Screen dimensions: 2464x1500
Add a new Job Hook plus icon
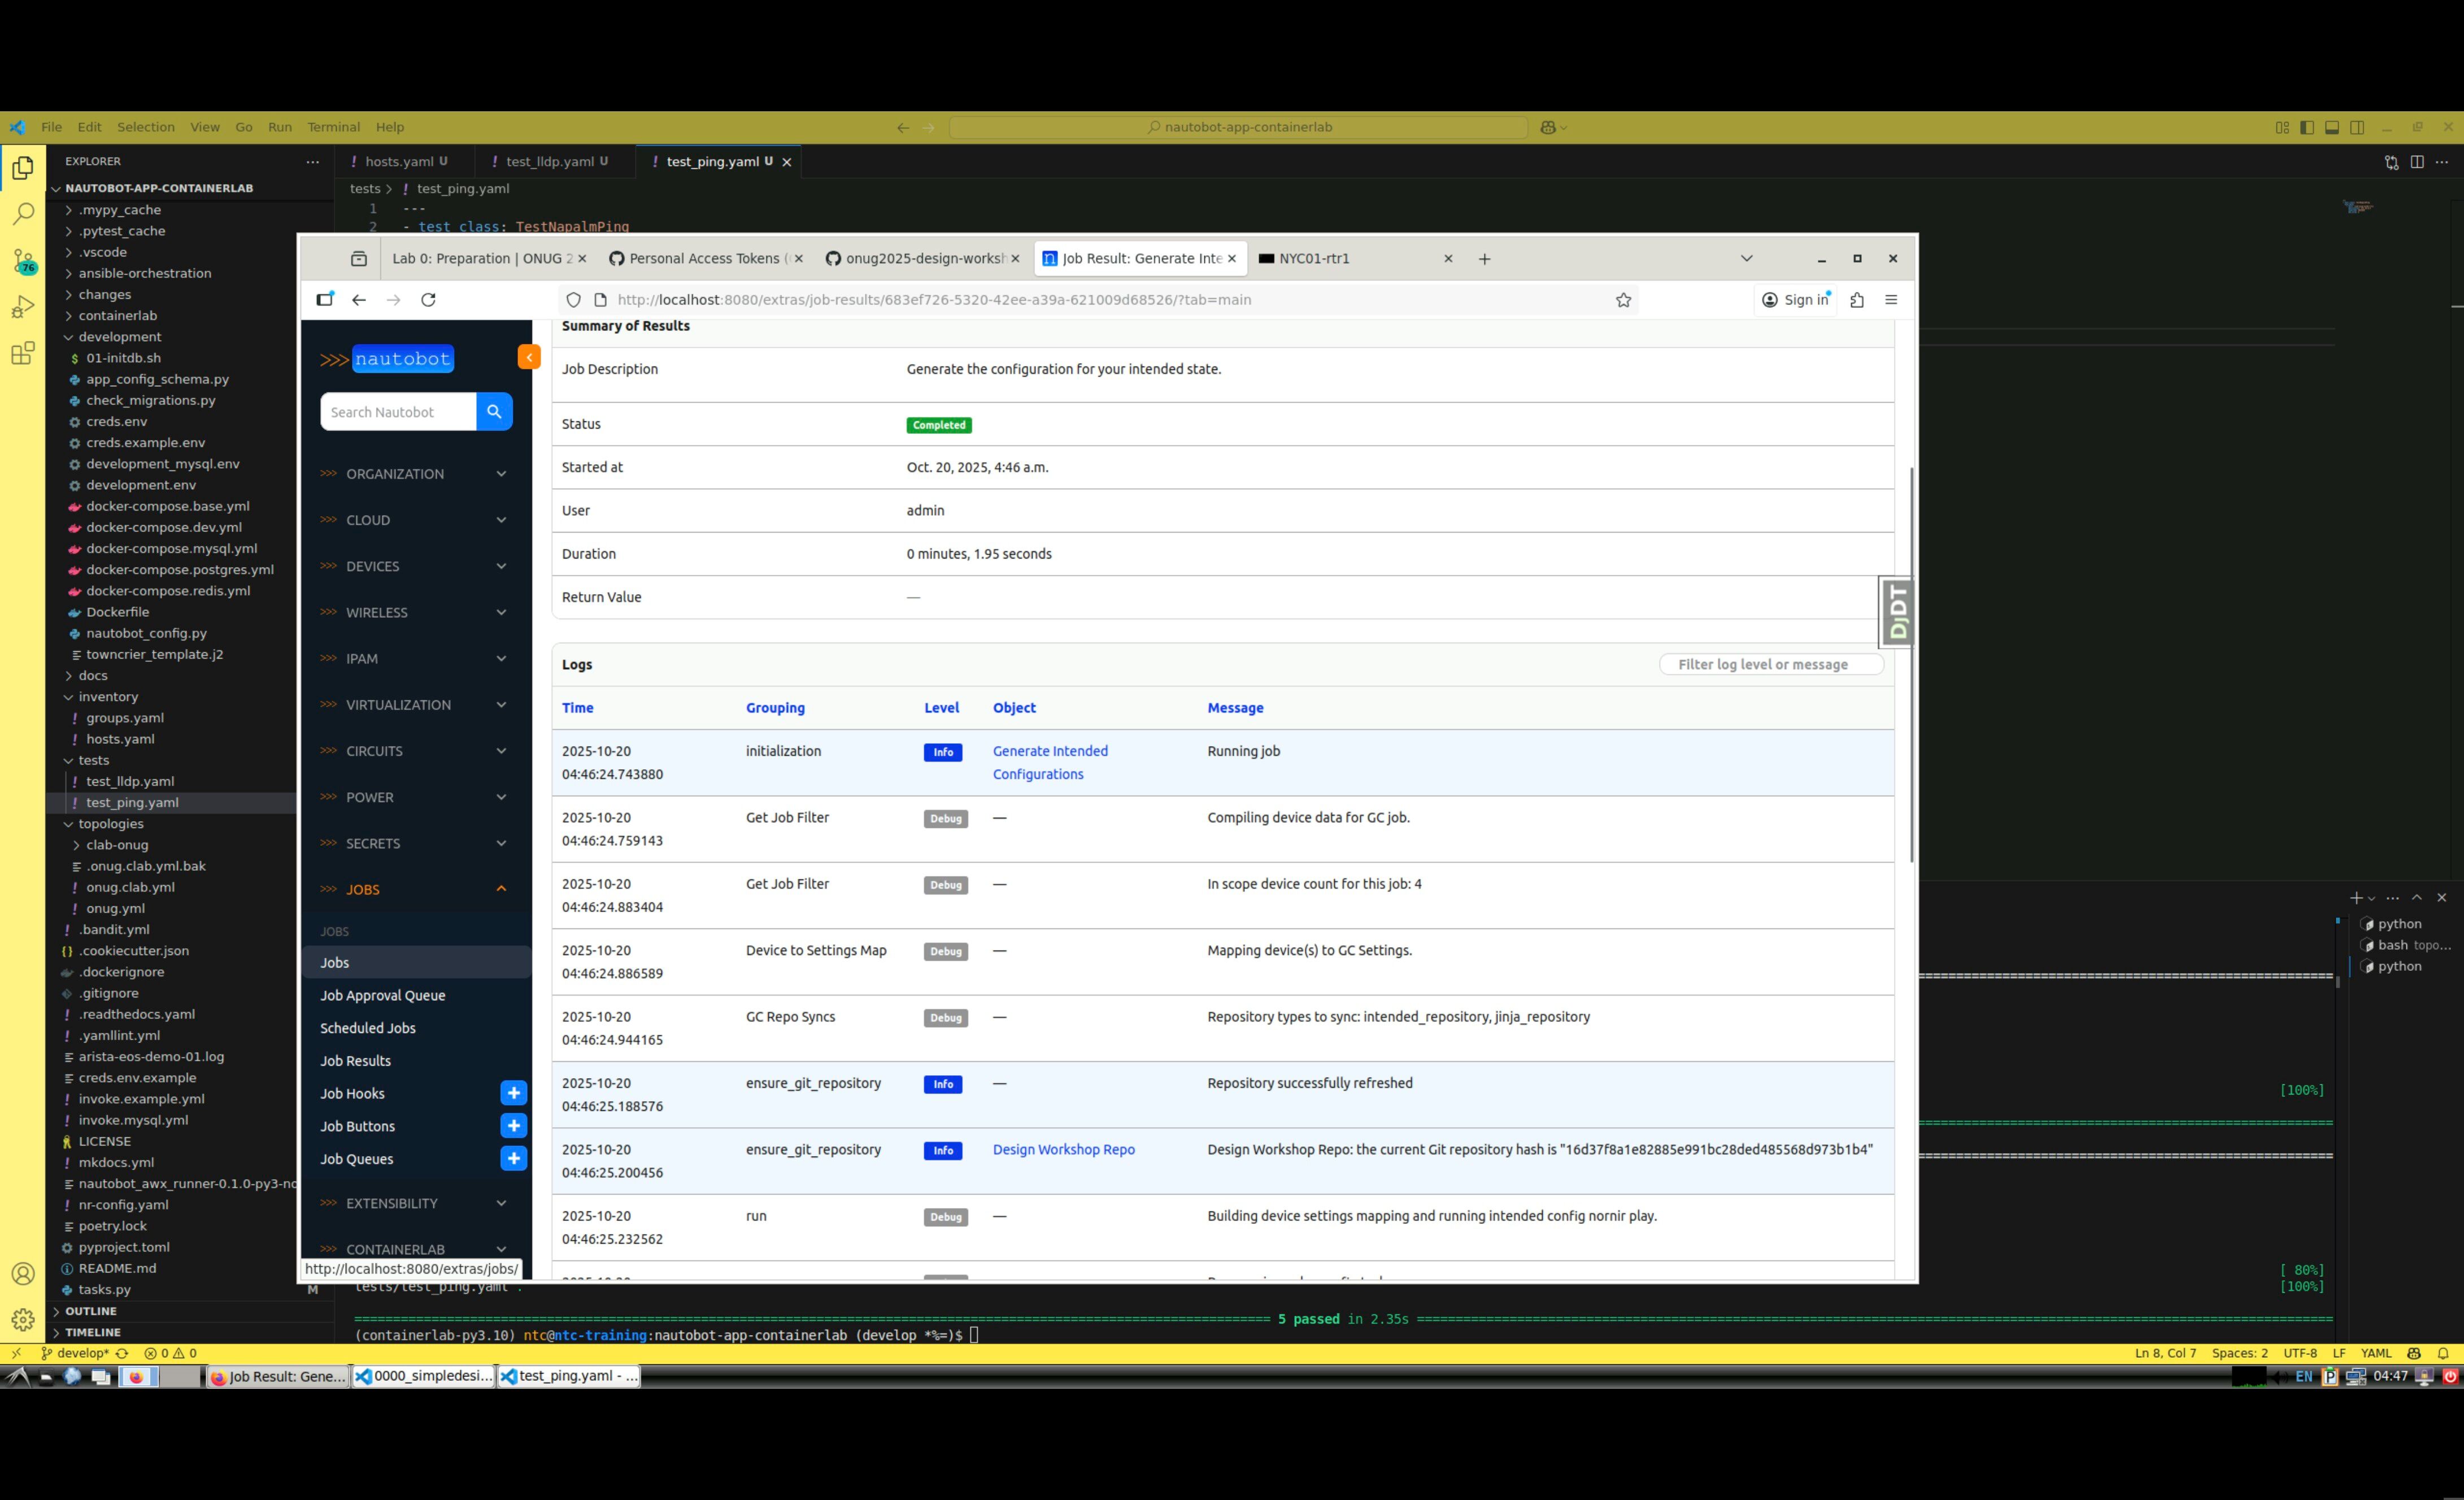(x=513, y=1093)
